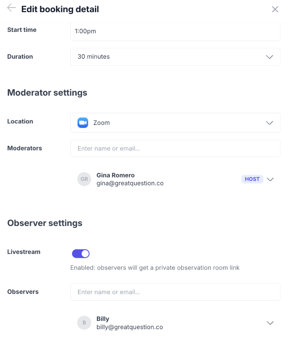Expand Billy's observer options chevron
Viewport: 288px width, 338px height.
[x=270, y=323]
